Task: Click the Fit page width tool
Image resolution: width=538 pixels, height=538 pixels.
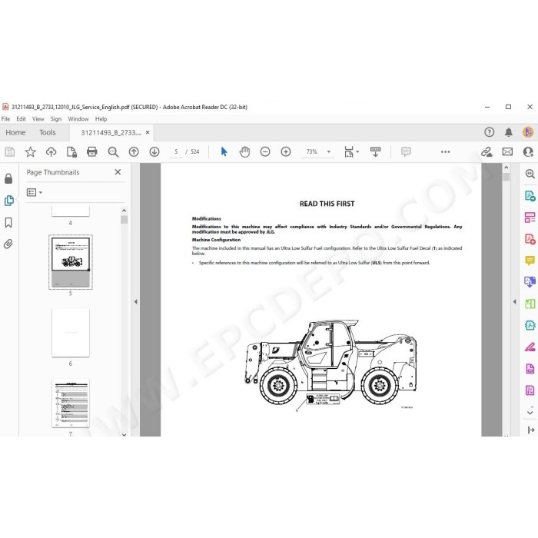Action: [x=349, y=151]
